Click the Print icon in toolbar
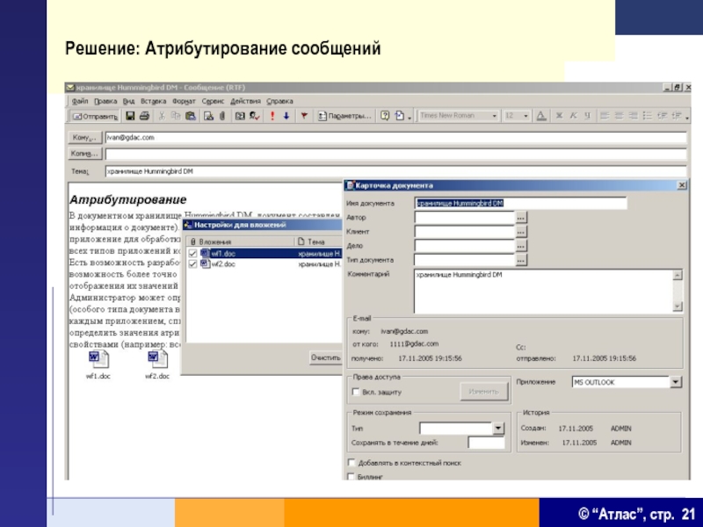 pos(145,116)
